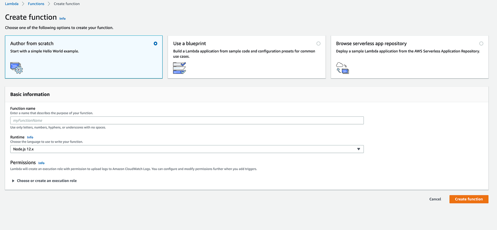
Task: Collapse the execution role disclosure triangle
Action: [13, 180]
